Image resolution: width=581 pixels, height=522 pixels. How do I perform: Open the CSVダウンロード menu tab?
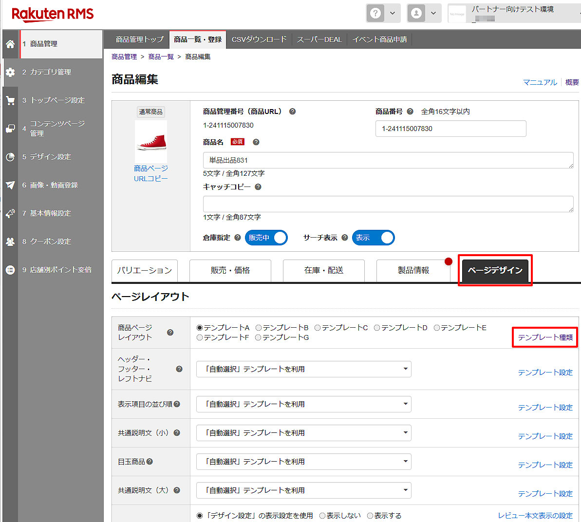click(x=259, y=39)
